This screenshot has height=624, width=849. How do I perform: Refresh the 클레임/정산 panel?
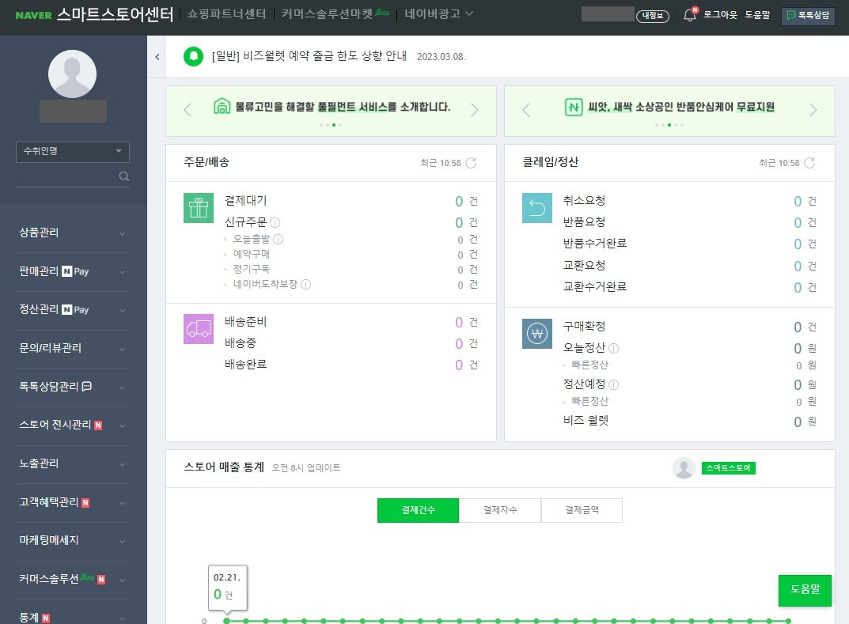pyautogui.click(x=809, y=162)
